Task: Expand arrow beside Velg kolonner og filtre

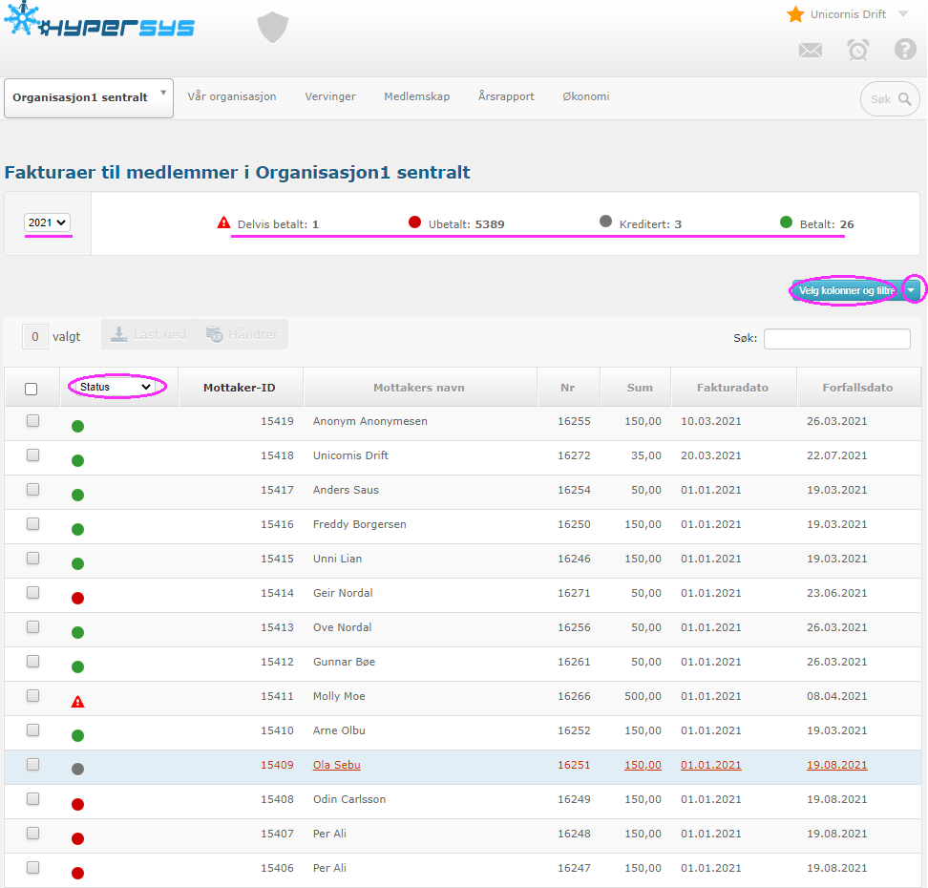Action: [x=912, y=290]
